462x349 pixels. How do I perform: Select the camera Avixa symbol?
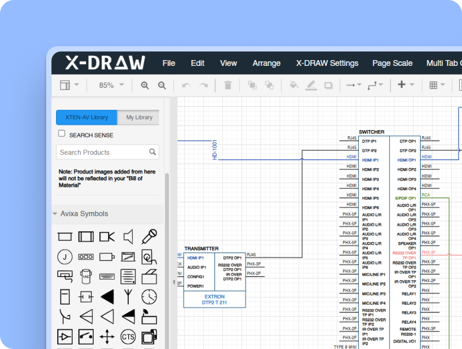[x=107, y=237]
